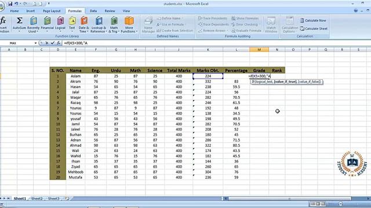This screenshot has width=371, height=208.
Task: Click Trace Precedents
Action: pyautogui.click(x=213, y=18)
